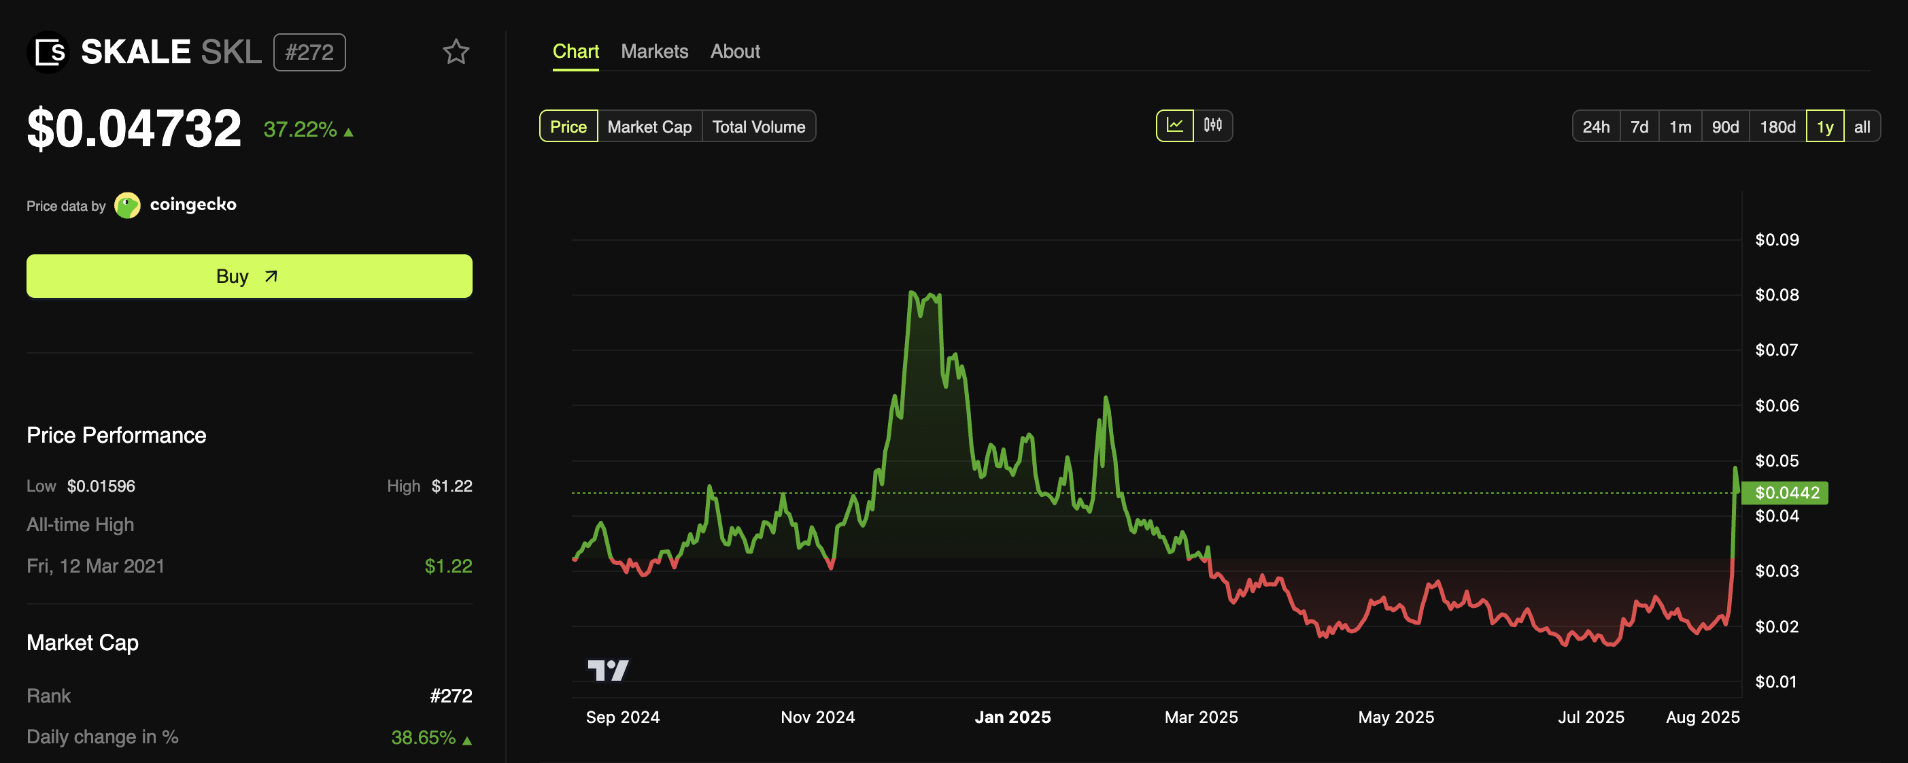Click the star favorite icon

(456, 52)
